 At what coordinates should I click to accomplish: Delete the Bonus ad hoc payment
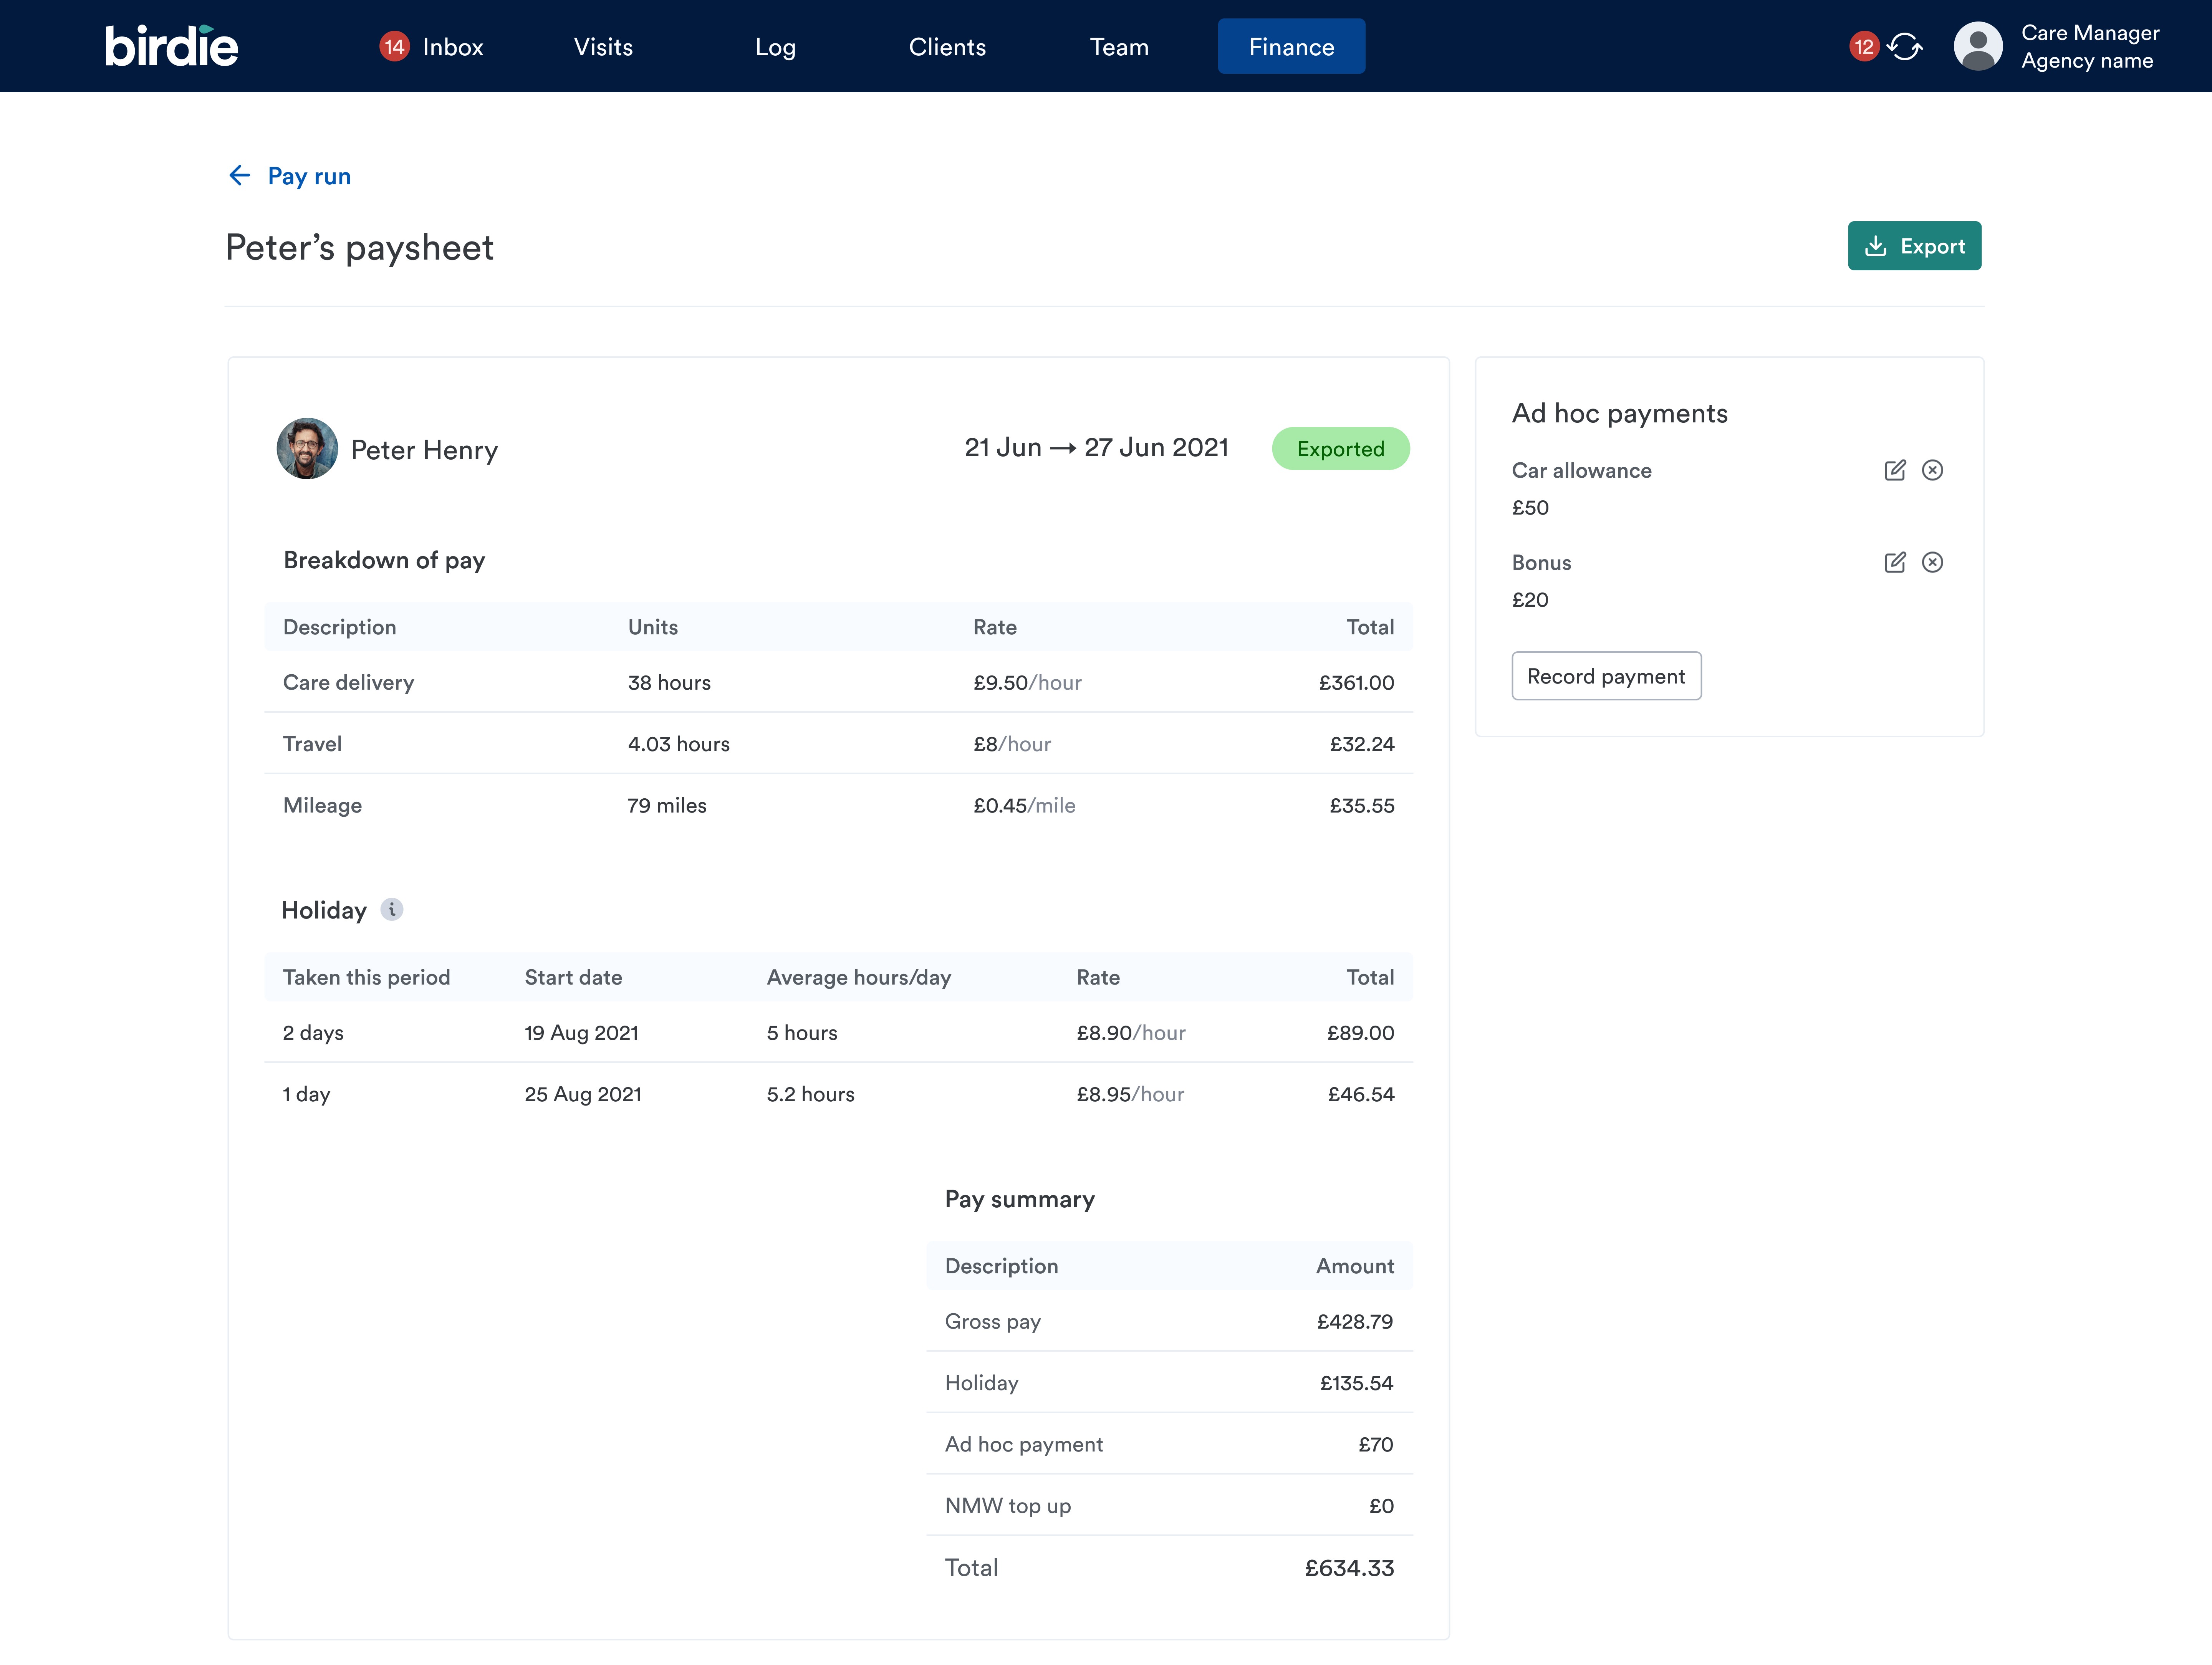coord(1932,562)
